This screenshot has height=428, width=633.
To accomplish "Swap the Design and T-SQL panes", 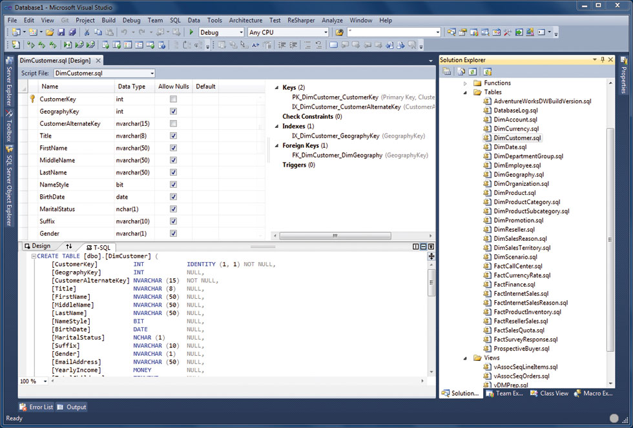I will (x=69, y=246).
